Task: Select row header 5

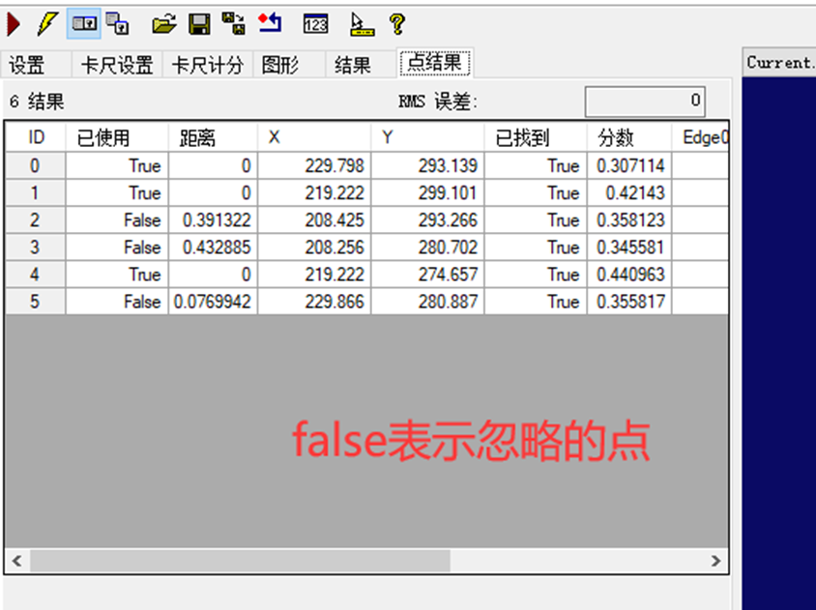Action: (36, 302)
